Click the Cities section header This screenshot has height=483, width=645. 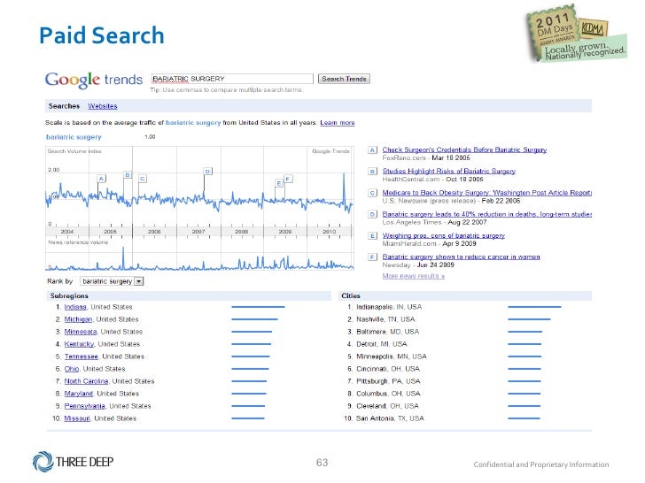(x=465, y=295)
